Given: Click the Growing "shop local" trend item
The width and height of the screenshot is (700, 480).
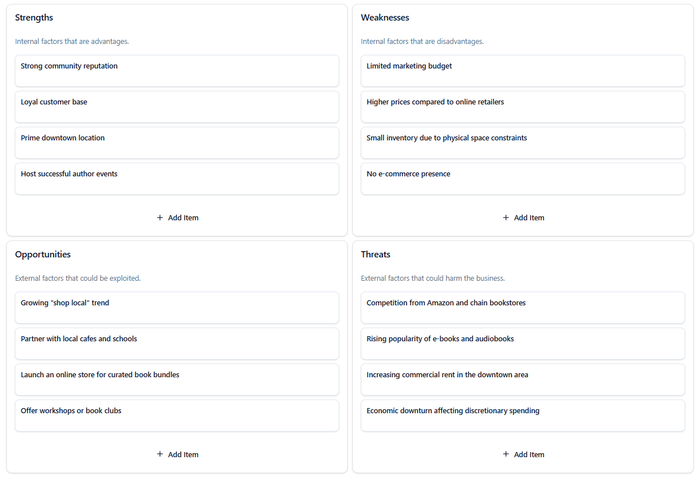Looking at the screenshot, I should [x=65, y=303].
